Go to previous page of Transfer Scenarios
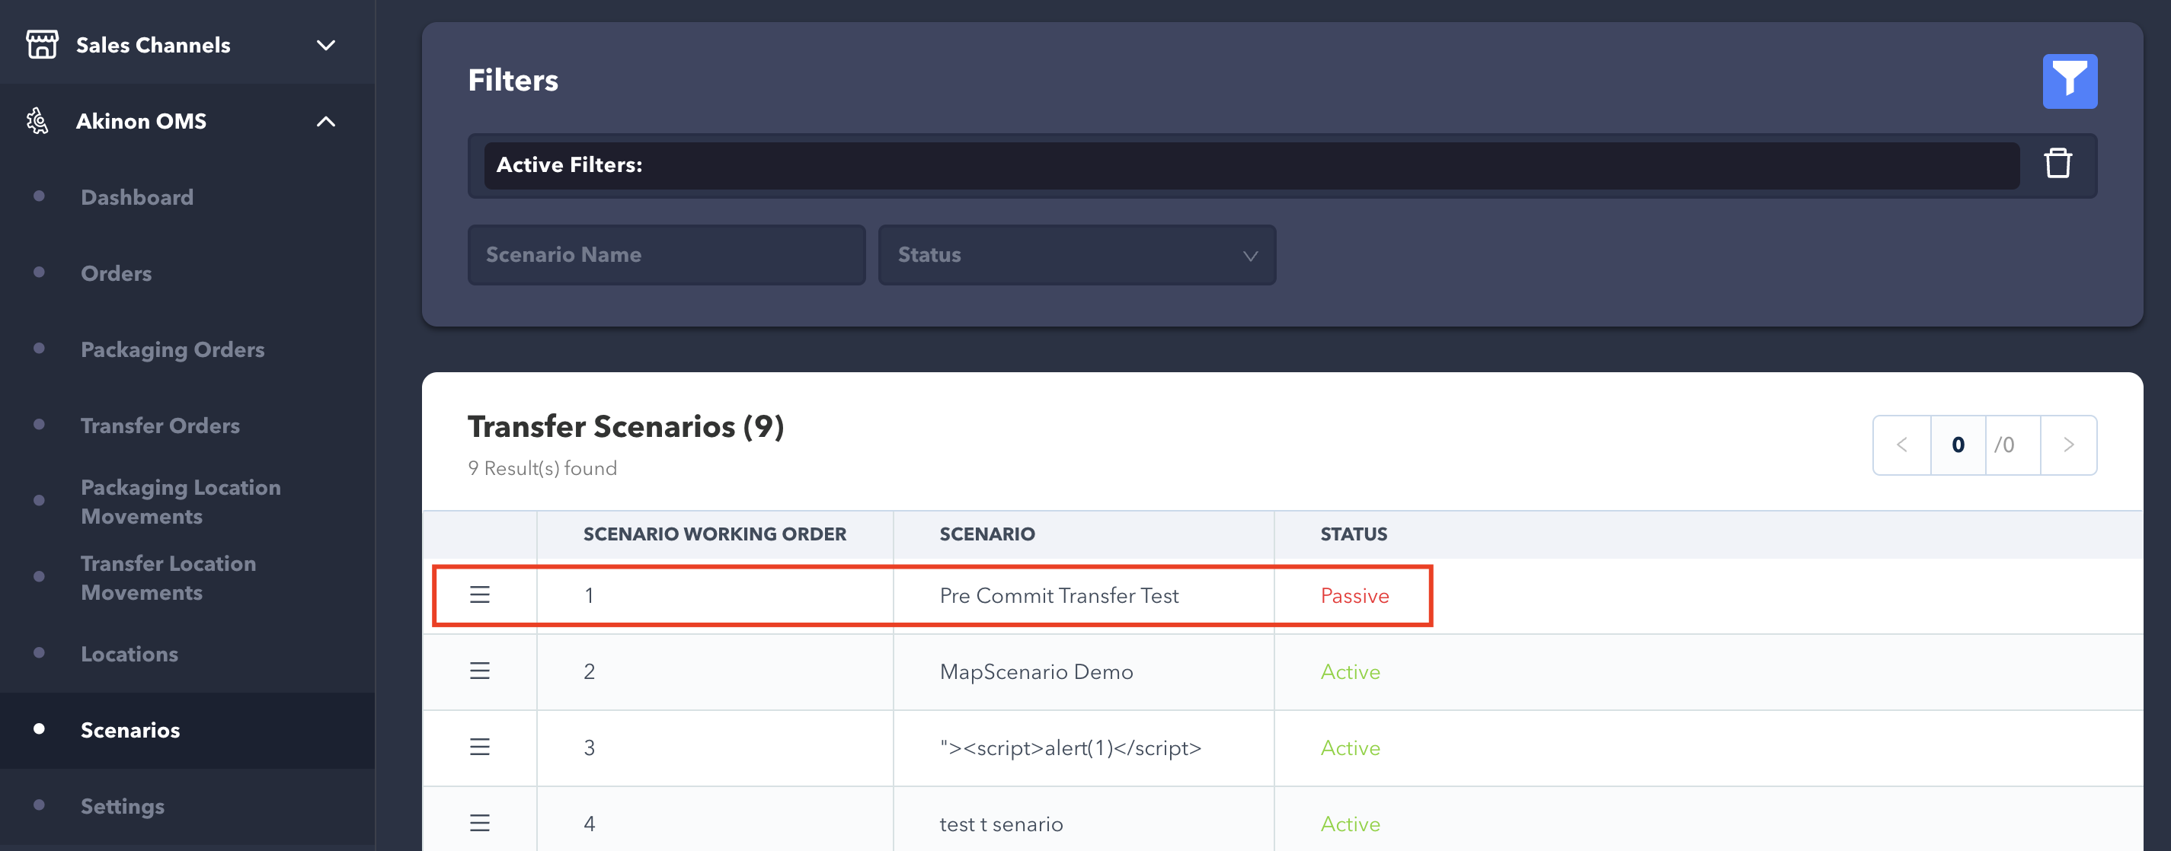The width and height of the screenshot is (2171, 851). (x=1901, y=445)
